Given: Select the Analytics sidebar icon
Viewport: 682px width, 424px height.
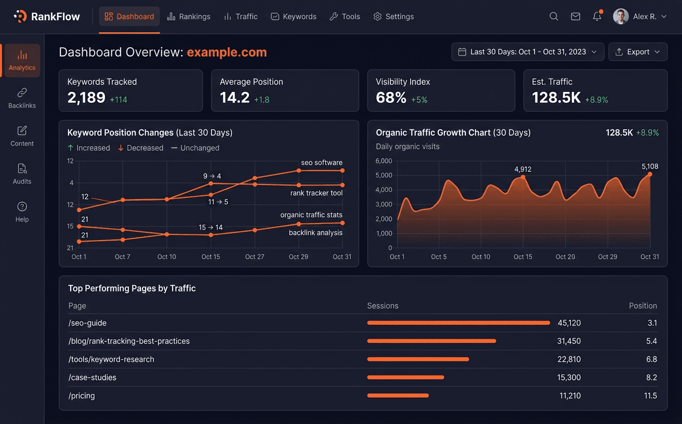Looking at the screenshot, I should point(22,55).
